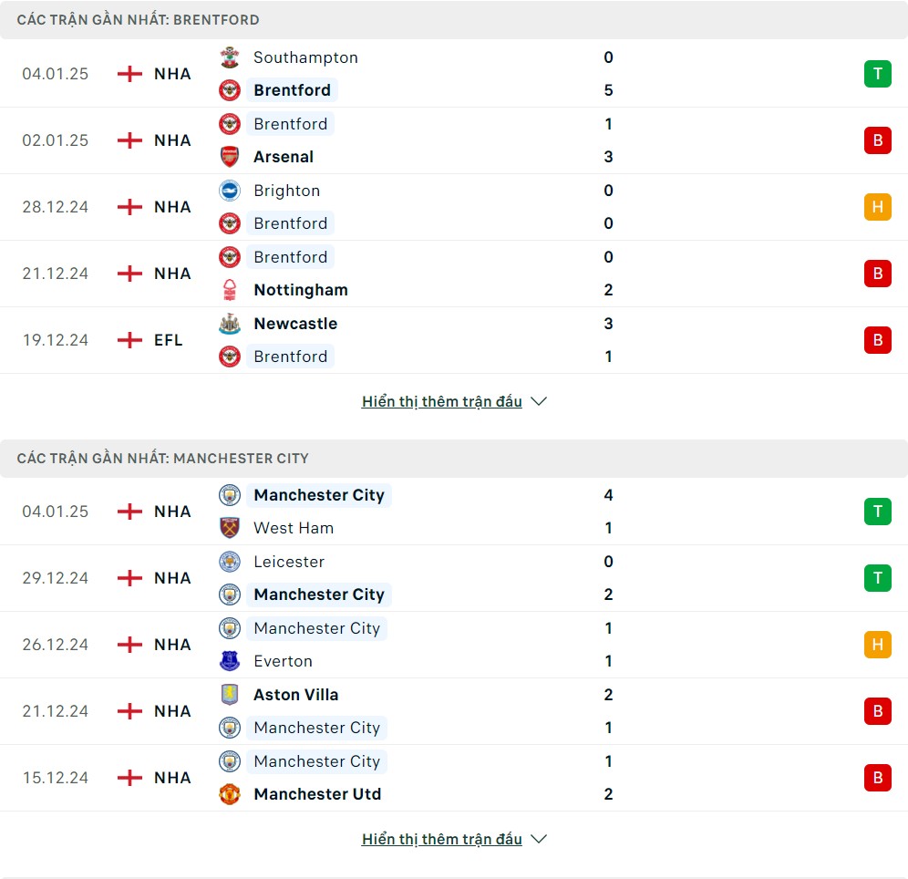
Task: Click the Everton club crest
Action: pos(230,661)
